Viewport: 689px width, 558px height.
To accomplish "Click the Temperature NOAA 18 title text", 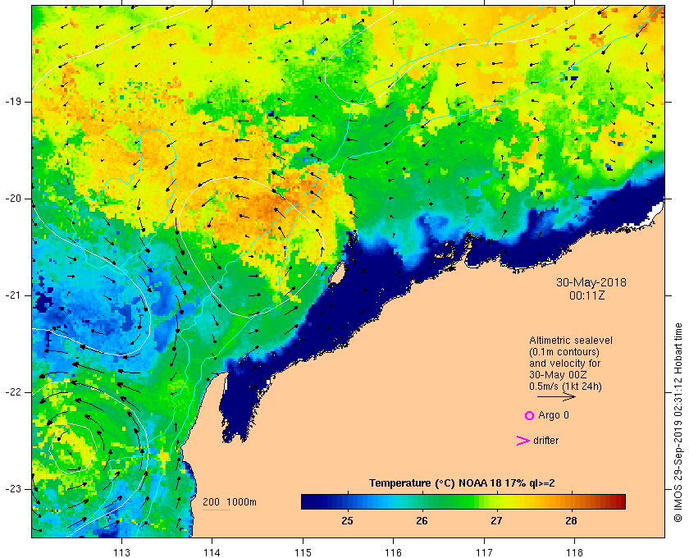I will coord(462,483).
